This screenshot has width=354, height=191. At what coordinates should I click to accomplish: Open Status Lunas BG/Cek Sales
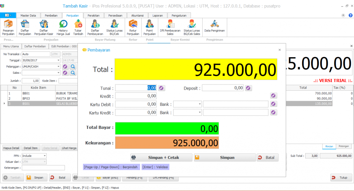click(x=192, y=28)
